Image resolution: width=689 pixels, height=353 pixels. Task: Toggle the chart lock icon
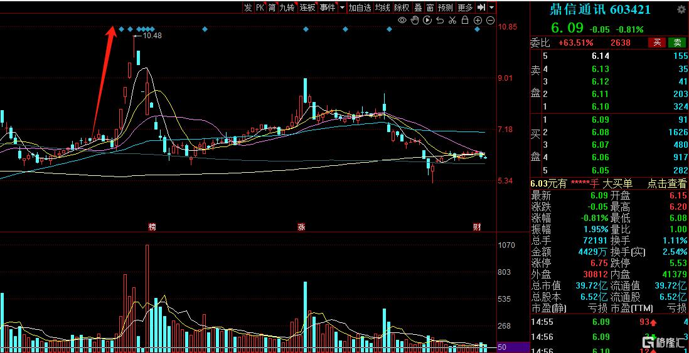pos(465,20)
